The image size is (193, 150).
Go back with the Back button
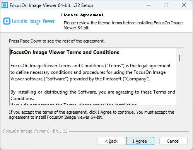pyautogui.click(x=111, y=141)
